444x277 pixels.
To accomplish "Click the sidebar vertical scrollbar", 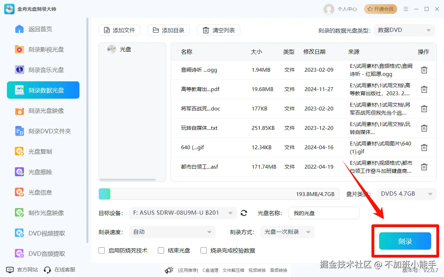I will click(87, 131).
